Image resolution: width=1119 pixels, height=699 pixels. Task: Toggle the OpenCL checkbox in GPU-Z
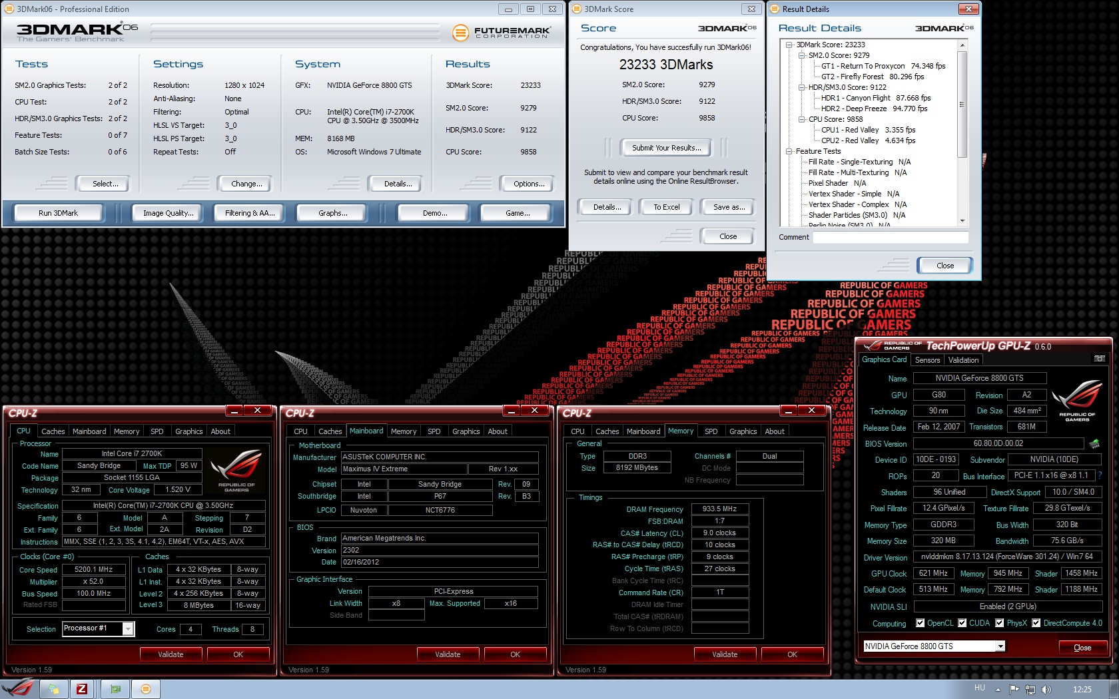pyautogui.click(x=920, y=623)
